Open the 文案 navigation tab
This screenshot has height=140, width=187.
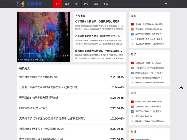coord(67,4)
